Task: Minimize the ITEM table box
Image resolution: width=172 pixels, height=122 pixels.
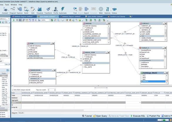Action: pos(51,44)
